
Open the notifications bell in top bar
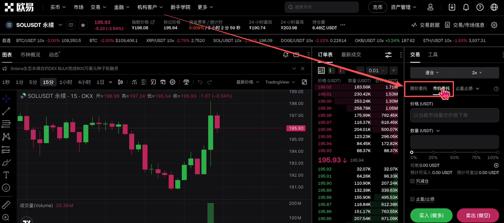click(x=466, y=7)
